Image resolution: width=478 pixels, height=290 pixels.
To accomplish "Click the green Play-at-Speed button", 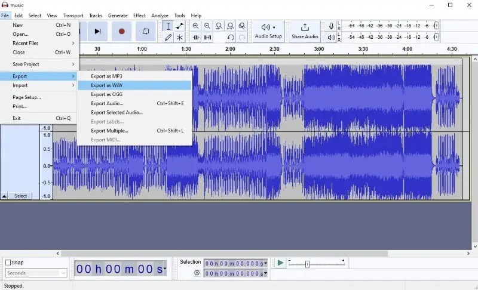I will [280, 263].
